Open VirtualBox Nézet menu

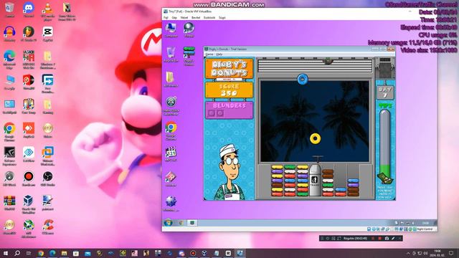pyautogui.click(x=184, y=17)
